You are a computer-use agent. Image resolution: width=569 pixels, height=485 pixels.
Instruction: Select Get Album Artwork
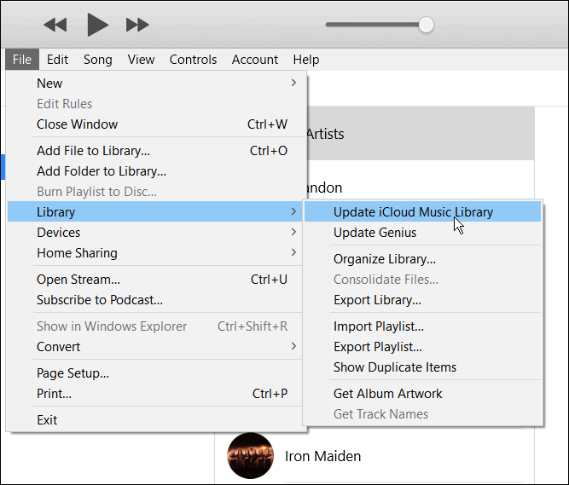(x=423, y=394)
